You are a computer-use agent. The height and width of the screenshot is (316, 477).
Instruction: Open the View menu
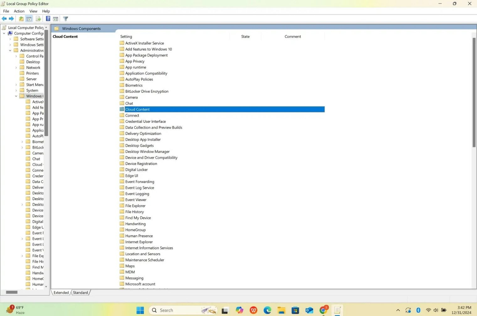(33, 11)
